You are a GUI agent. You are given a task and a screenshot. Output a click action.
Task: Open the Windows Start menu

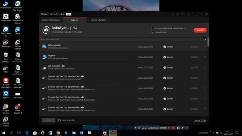click(3, 133)
